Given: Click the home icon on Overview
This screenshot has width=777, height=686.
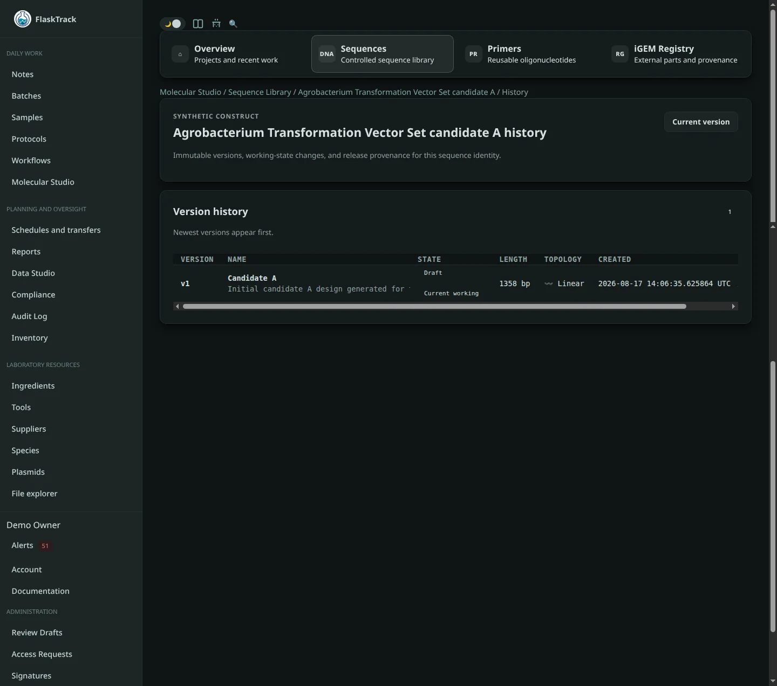Looking at the screenshot, I should pos(180,54).
